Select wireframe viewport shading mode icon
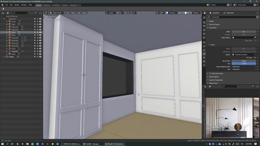Screen dimensions: 260x146 pyautogui.click(x=183, y=13)
